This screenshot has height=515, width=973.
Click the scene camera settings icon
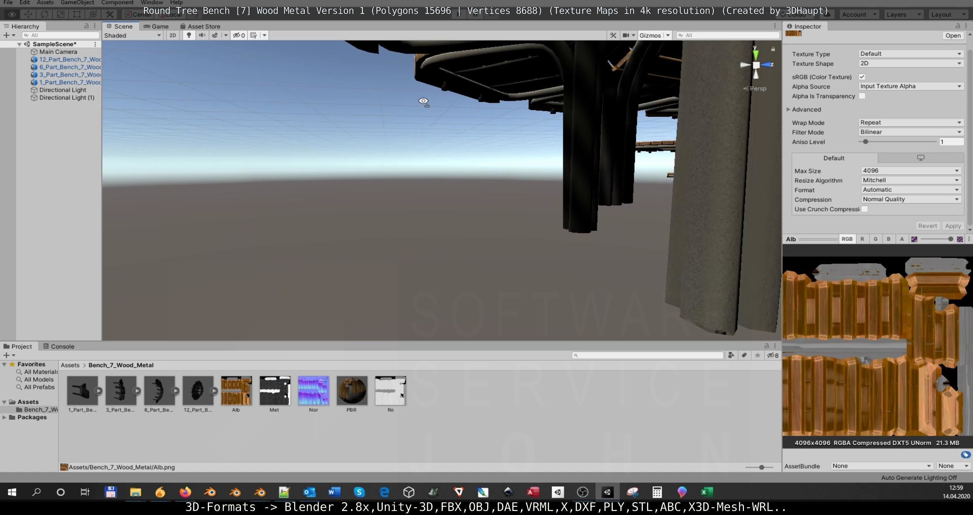coord(626,35)
